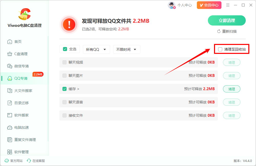Click the 立即清理 button

[227, 20]
